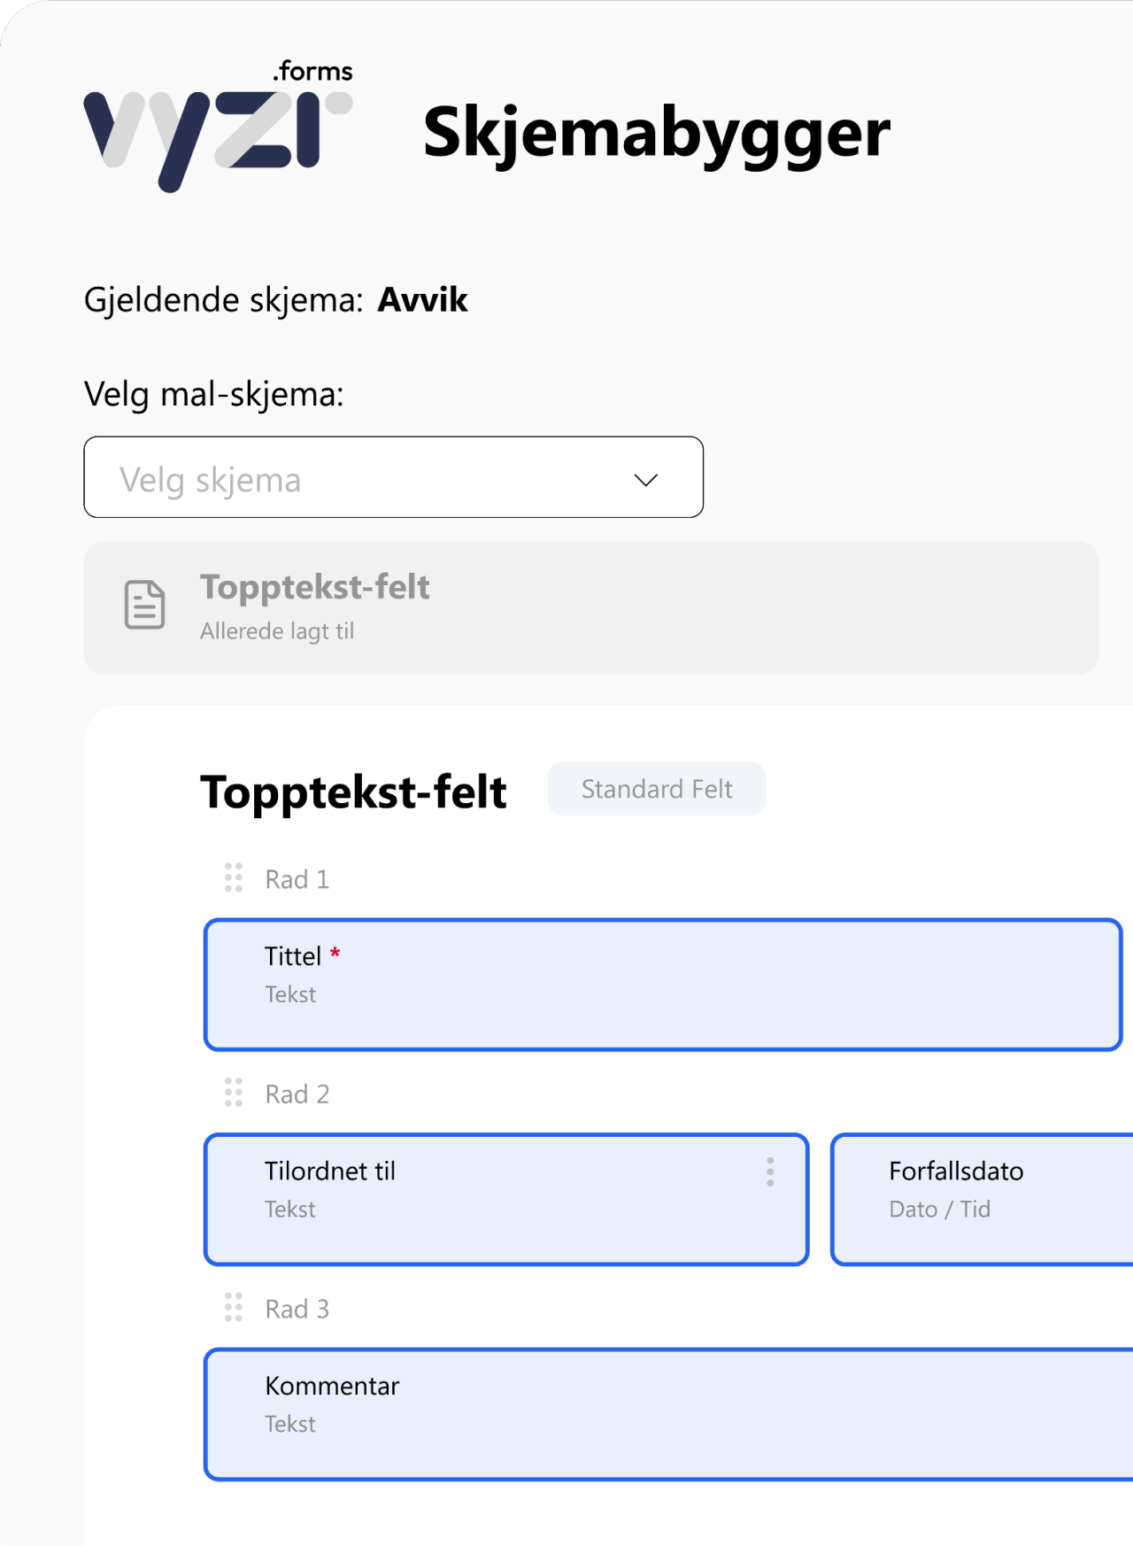Select the Standard Felt badge
This screenshot has width=1133, height=1546.
pyautogui.click(x=656, y=788)
